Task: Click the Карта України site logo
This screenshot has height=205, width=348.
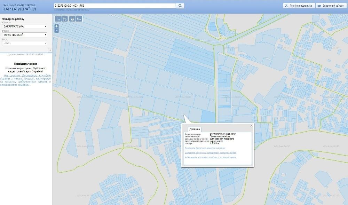Action: [19, 8]
